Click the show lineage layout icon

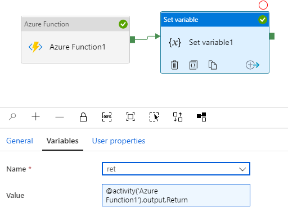pyautogui.click(x=201, y=117)
